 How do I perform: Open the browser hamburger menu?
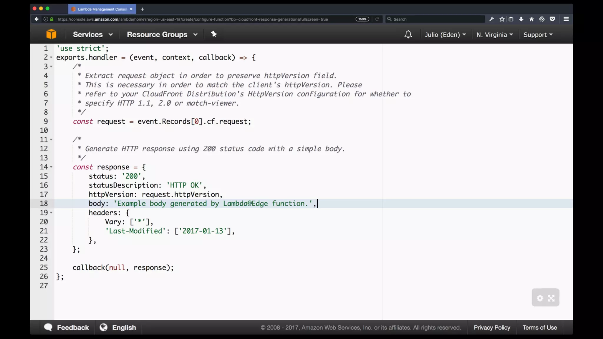[x=566, y=19]
